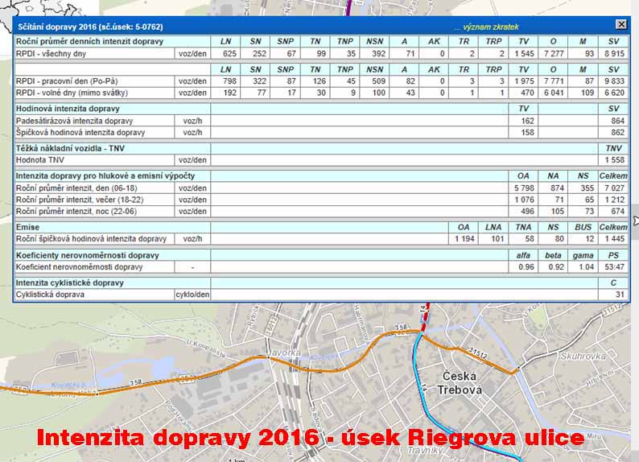Image resolution: width=639 pixels, height=462 pixels.
Task: Select cyclist count value 31
Action: point(620,295)
